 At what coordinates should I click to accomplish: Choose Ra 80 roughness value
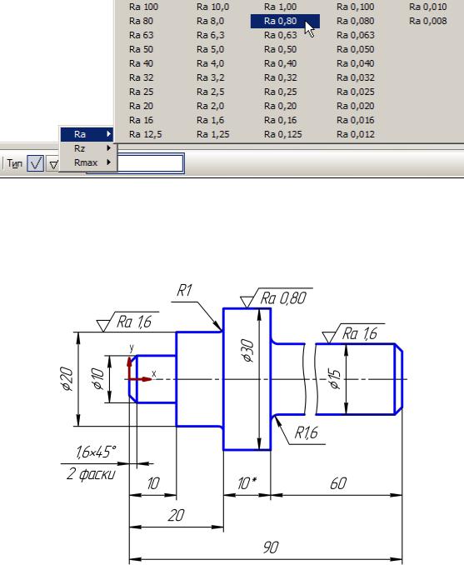click(141, 22)
